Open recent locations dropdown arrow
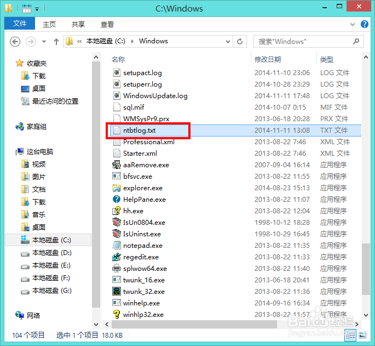375x346 pixels. pyautogui.click(x=44, y=42)
